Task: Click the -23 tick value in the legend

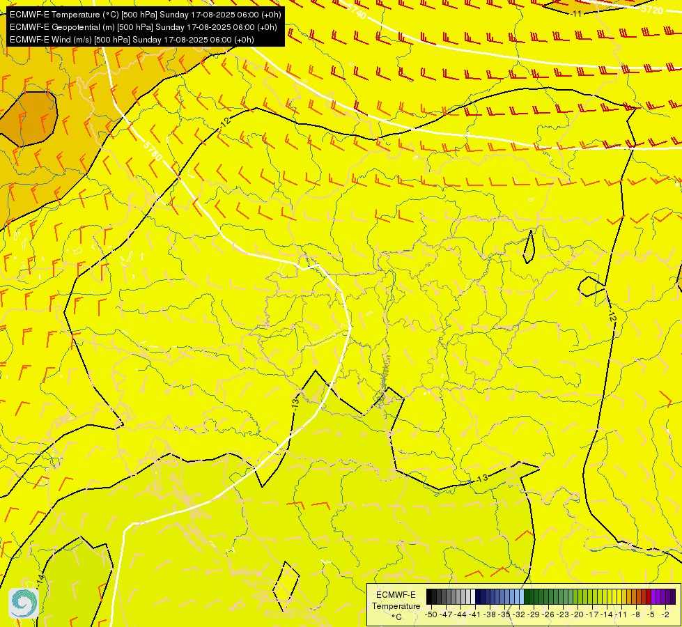Action: point(563,614)
